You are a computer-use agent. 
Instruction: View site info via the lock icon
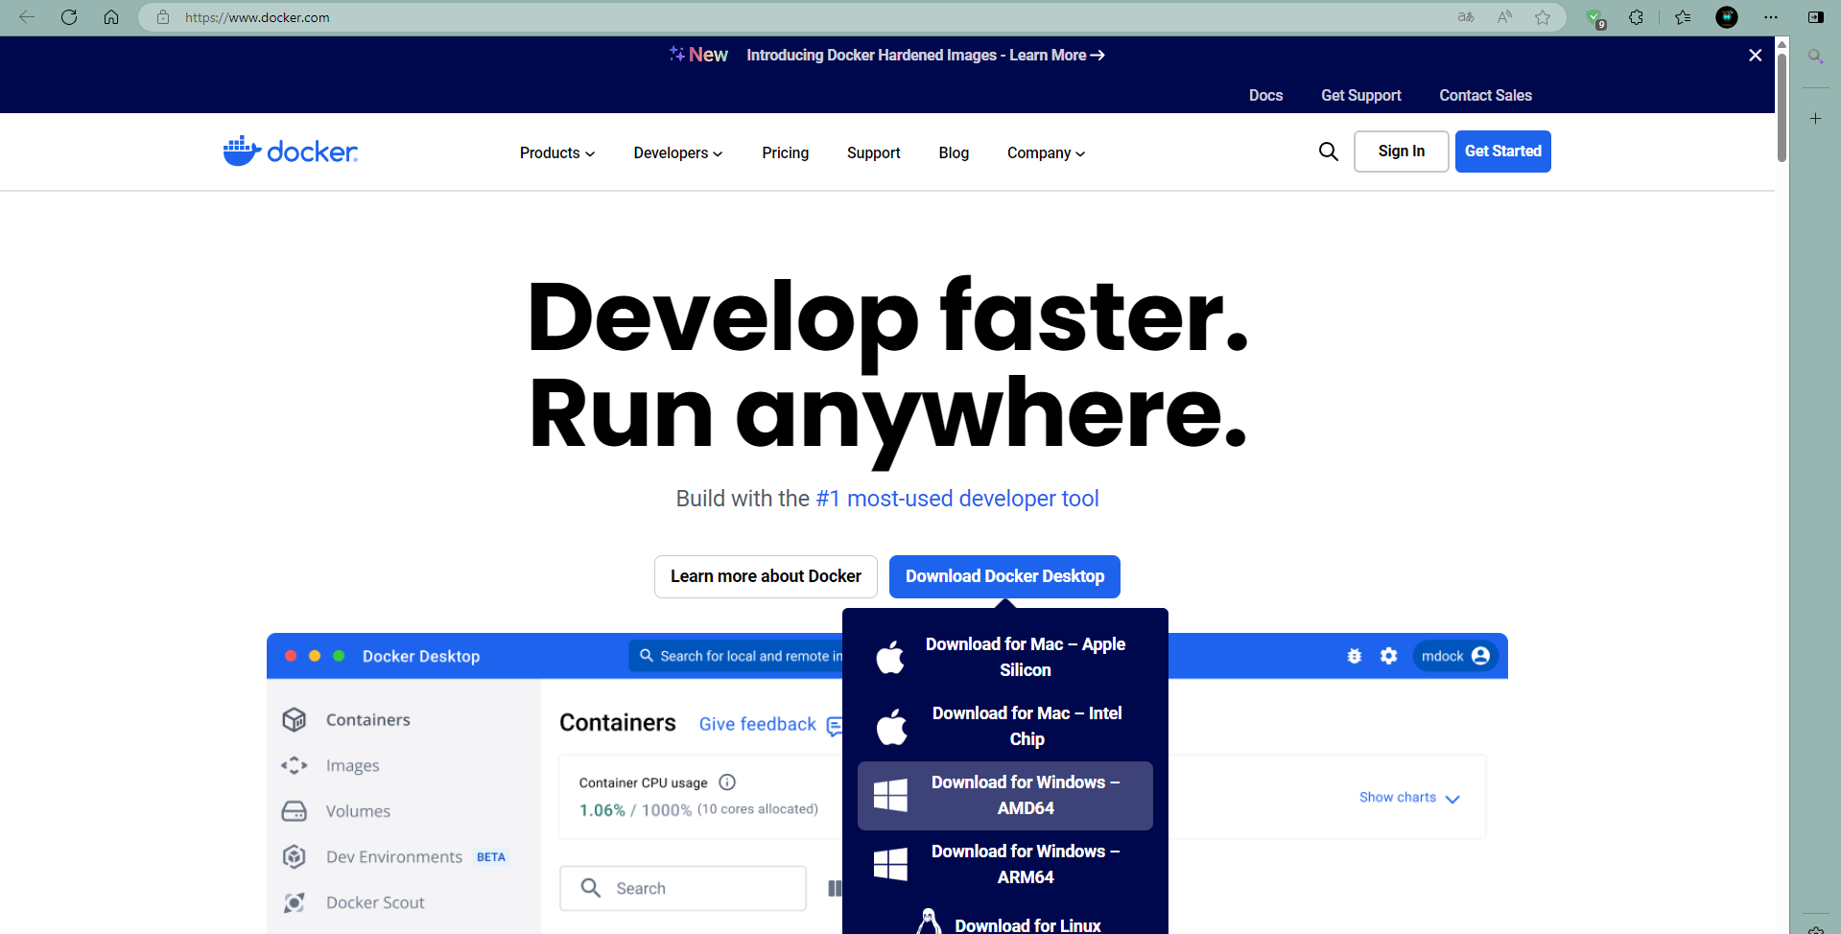tap(163, 17)
